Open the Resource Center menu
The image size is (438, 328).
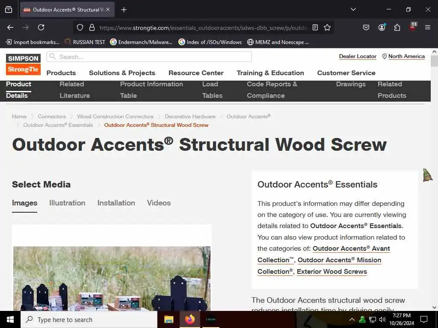[196, 73]
